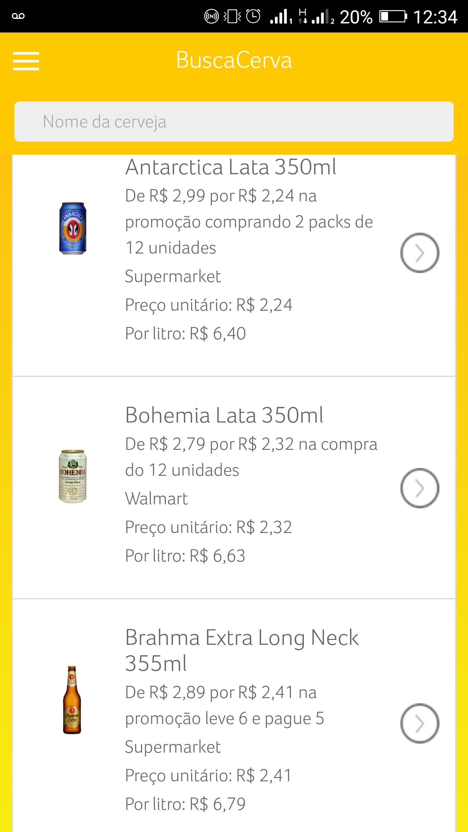Viewport: 468px width, 832px height.
Task: Tap the alarm clock status icon
Action: coord(253,16)
